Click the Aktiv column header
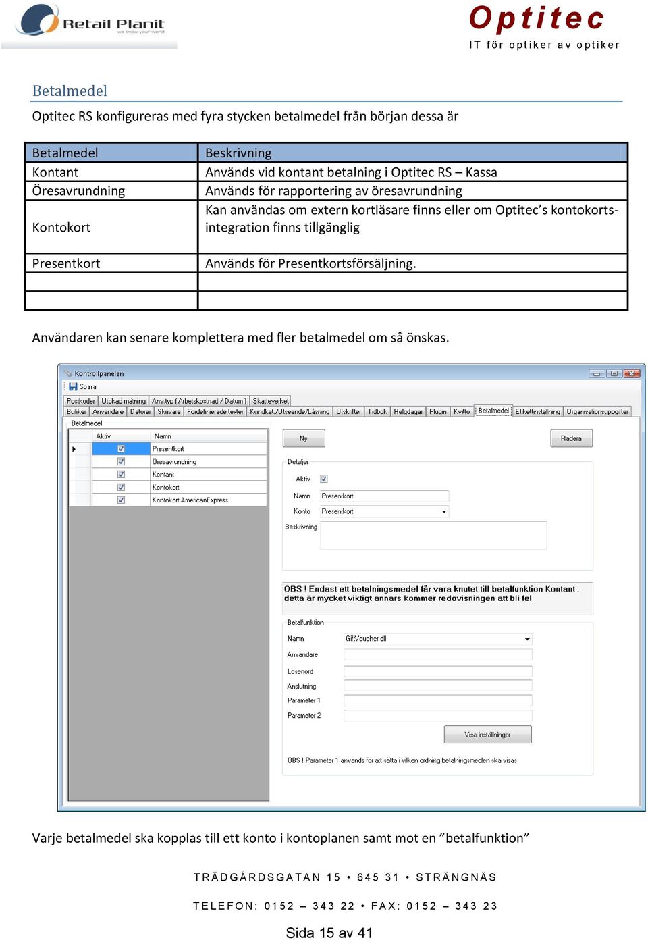648x940 pixels. [x=121, y=436]
